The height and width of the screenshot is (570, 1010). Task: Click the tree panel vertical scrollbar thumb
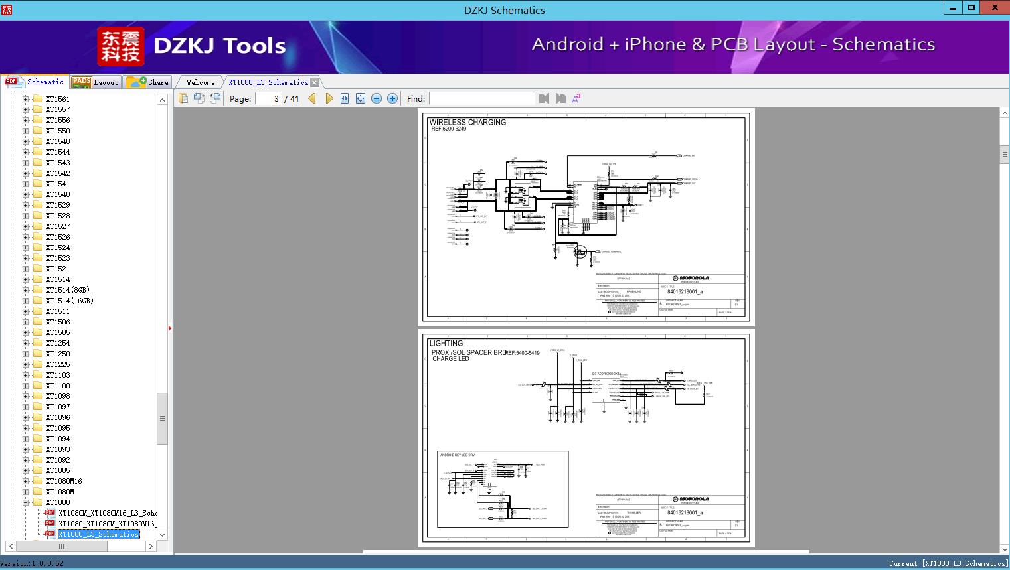162,419
